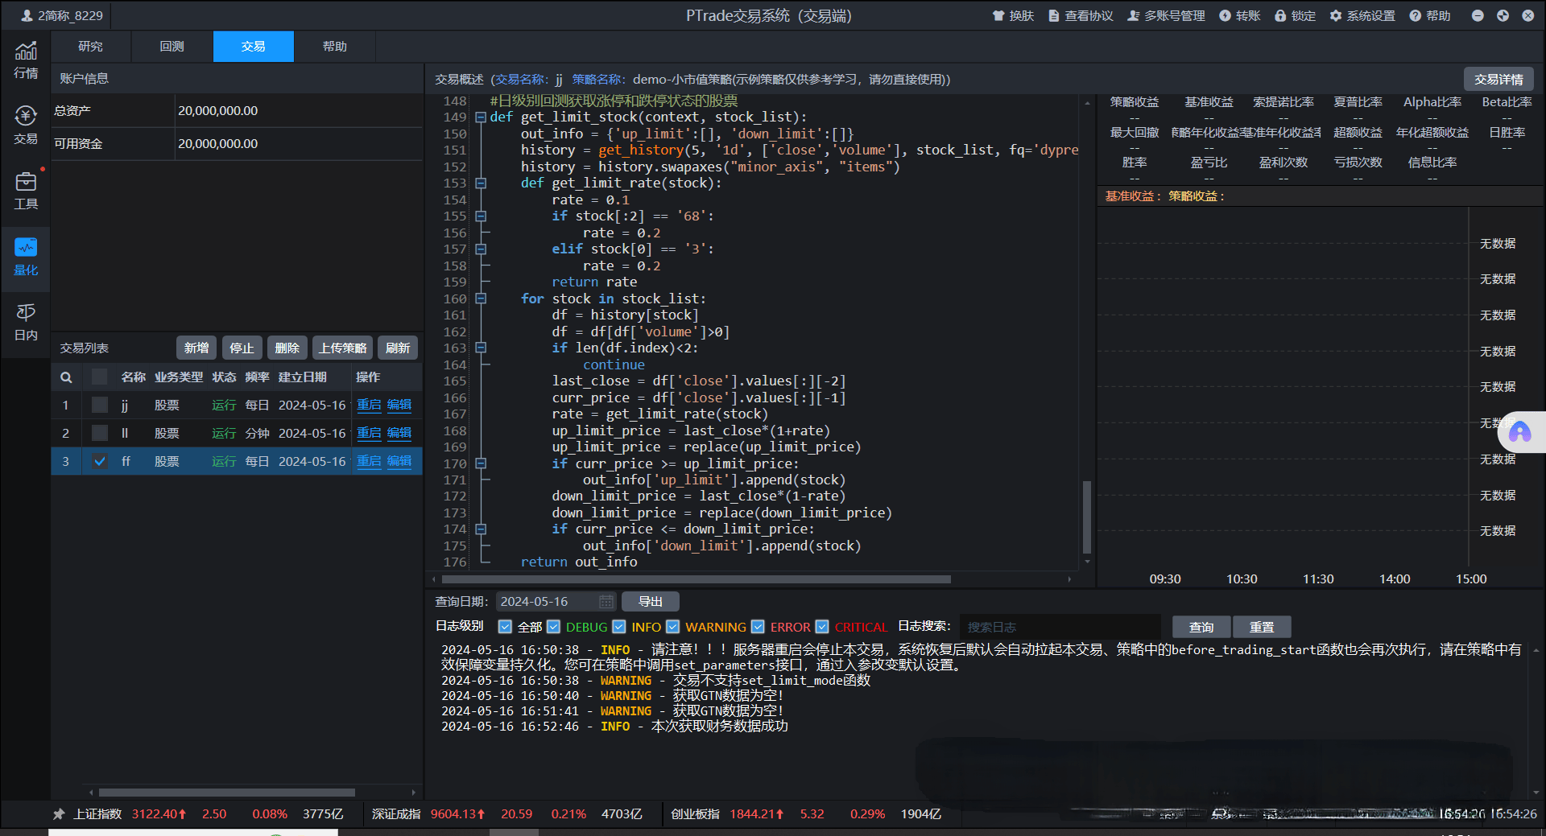Click the 搜索日志 log search field
Screen dimensions: 1546x836
click(1059, 627)
